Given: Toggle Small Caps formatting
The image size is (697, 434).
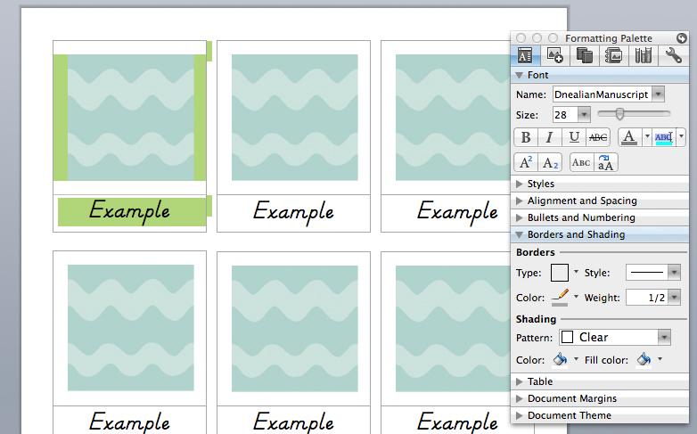Looking at the screenshot, I should (581, 163).
